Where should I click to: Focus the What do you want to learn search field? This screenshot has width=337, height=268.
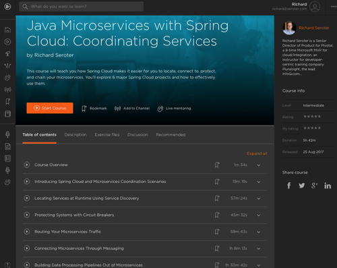click(x=82, y=7)
